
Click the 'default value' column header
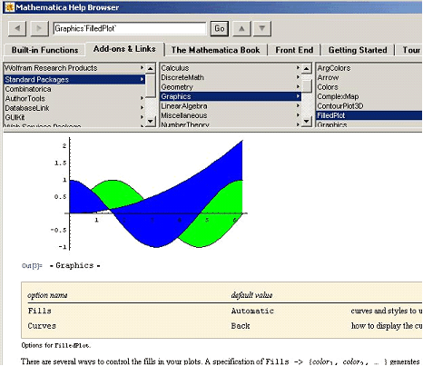[251, 295]
